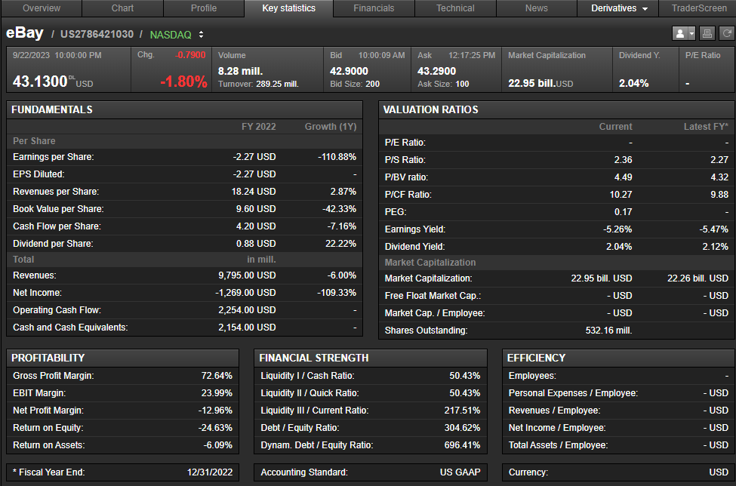Click the "EFFICIENCY" section header
The height and width of the screenshot is (486, 736).
(x=536, y=358)
